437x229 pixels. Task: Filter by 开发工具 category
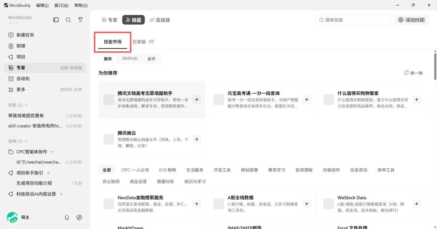pos(222,170)
